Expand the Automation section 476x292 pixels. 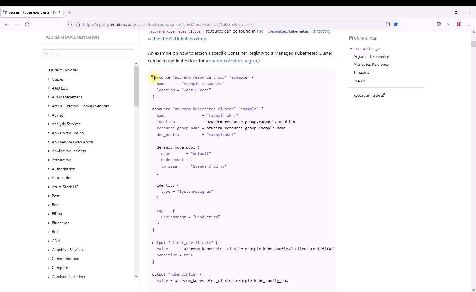pos(62,178)
